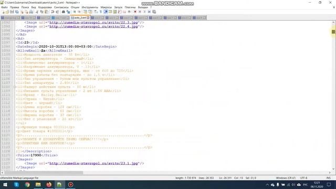This screenshot has height=189, width=336.
Task: Stop macro recording with the Stop icon
Action: pyautogui.click(x=140, y=12)
